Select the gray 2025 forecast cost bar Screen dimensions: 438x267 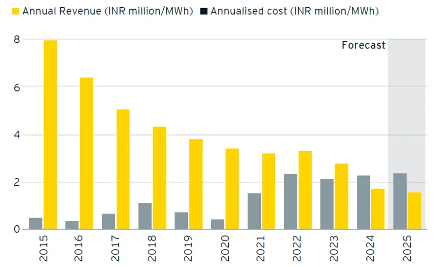click(400, 201)
